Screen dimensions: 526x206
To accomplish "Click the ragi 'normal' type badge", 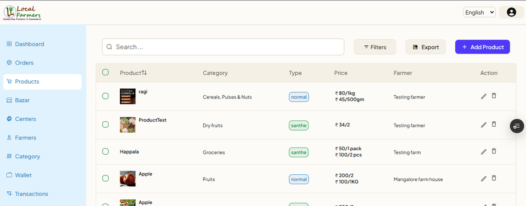I will click(x=299, y=97).
